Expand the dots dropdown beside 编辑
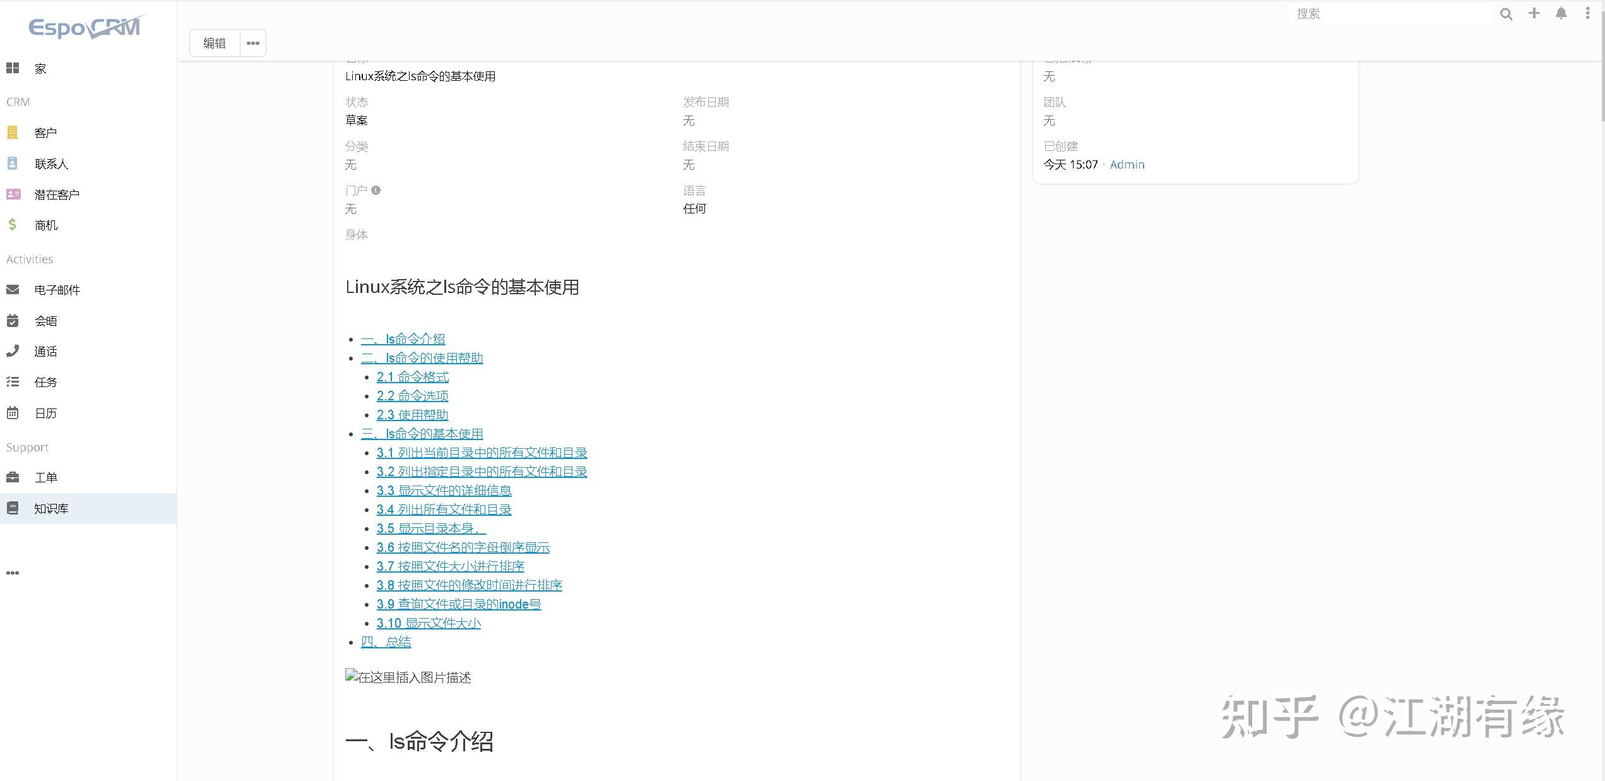The height and width of the screenshot is (781, 1605). tap(253, 43)
